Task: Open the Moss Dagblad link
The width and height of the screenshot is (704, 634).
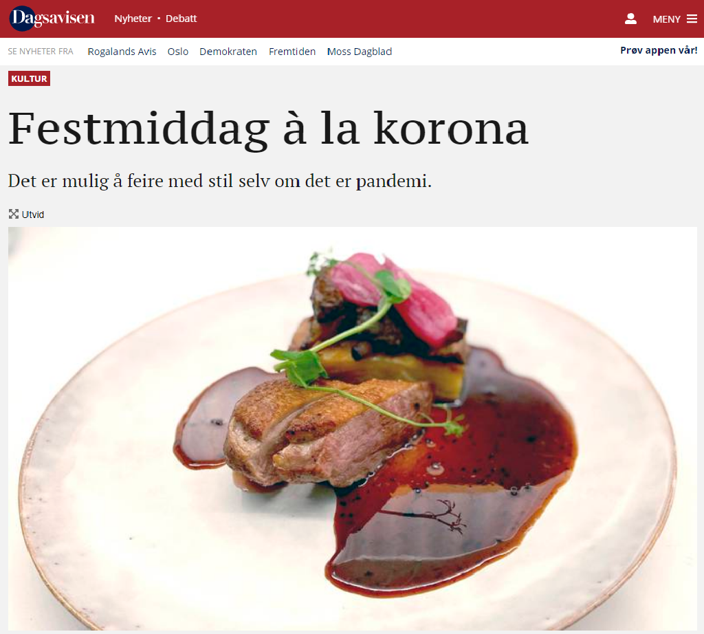Action: click(359, 52)
